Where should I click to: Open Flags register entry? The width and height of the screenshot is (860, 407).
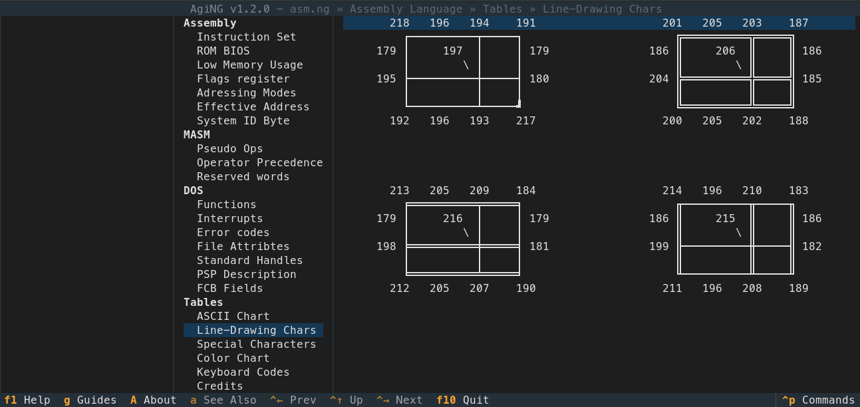243,79
